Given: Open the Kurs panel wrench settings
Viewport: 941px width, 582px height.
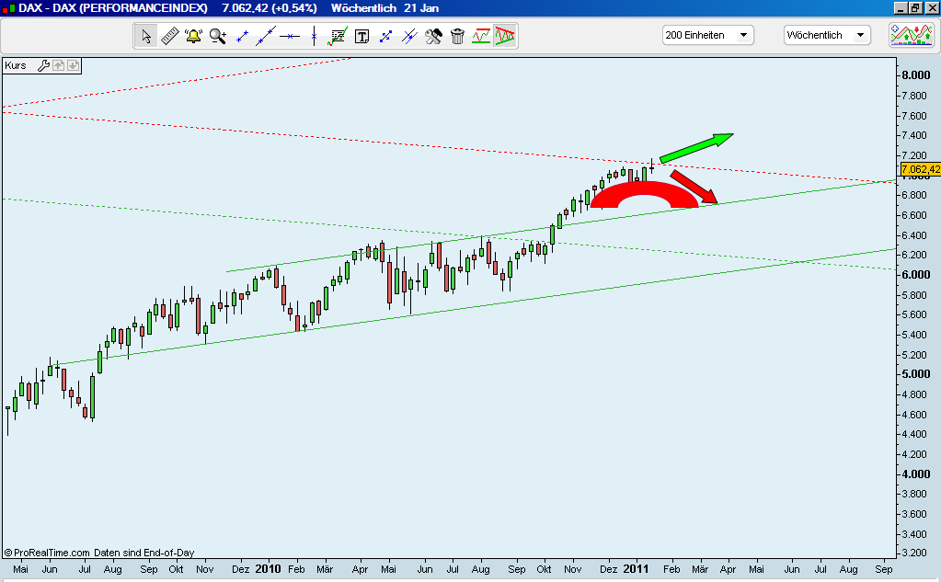Looking at the screenshot, I should pyautogui.click(x=44, y=65).
